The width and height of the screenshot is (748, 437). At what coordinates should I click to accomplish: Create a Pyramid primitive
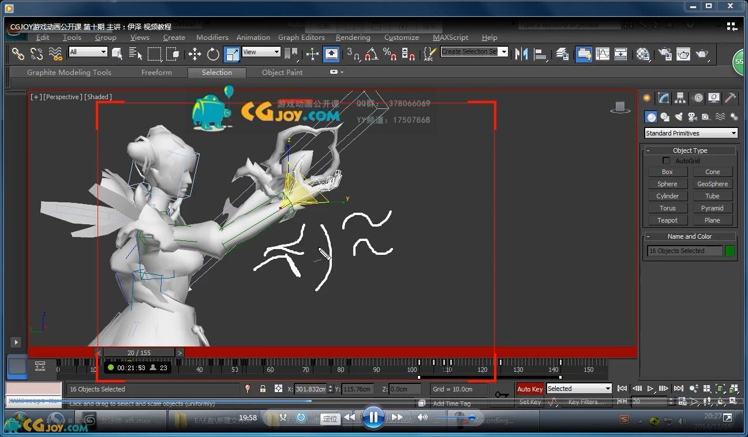click(x=712, y=208)
